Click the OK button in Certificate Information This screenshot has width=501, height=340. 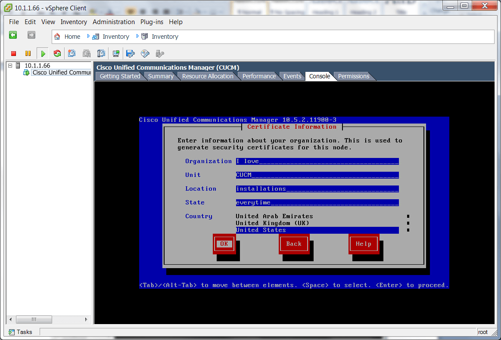pyautogui.click(x=224, y=244)
